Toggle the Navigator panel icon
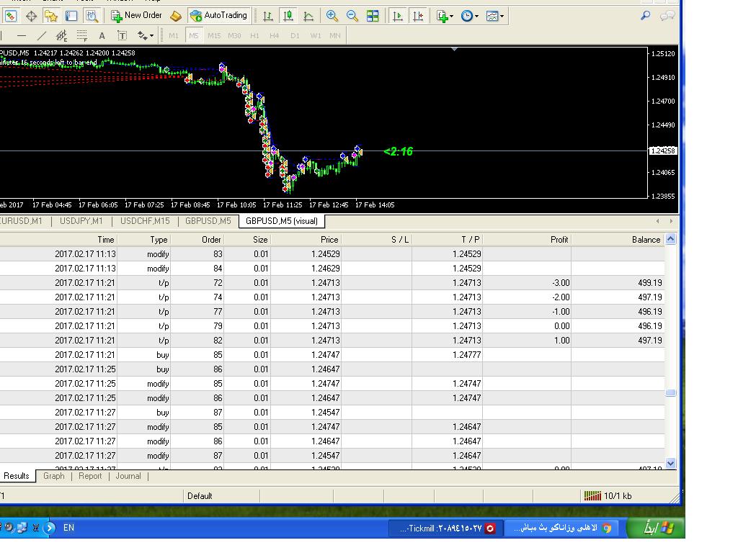 pyautogui.click(x=51, y=16)
